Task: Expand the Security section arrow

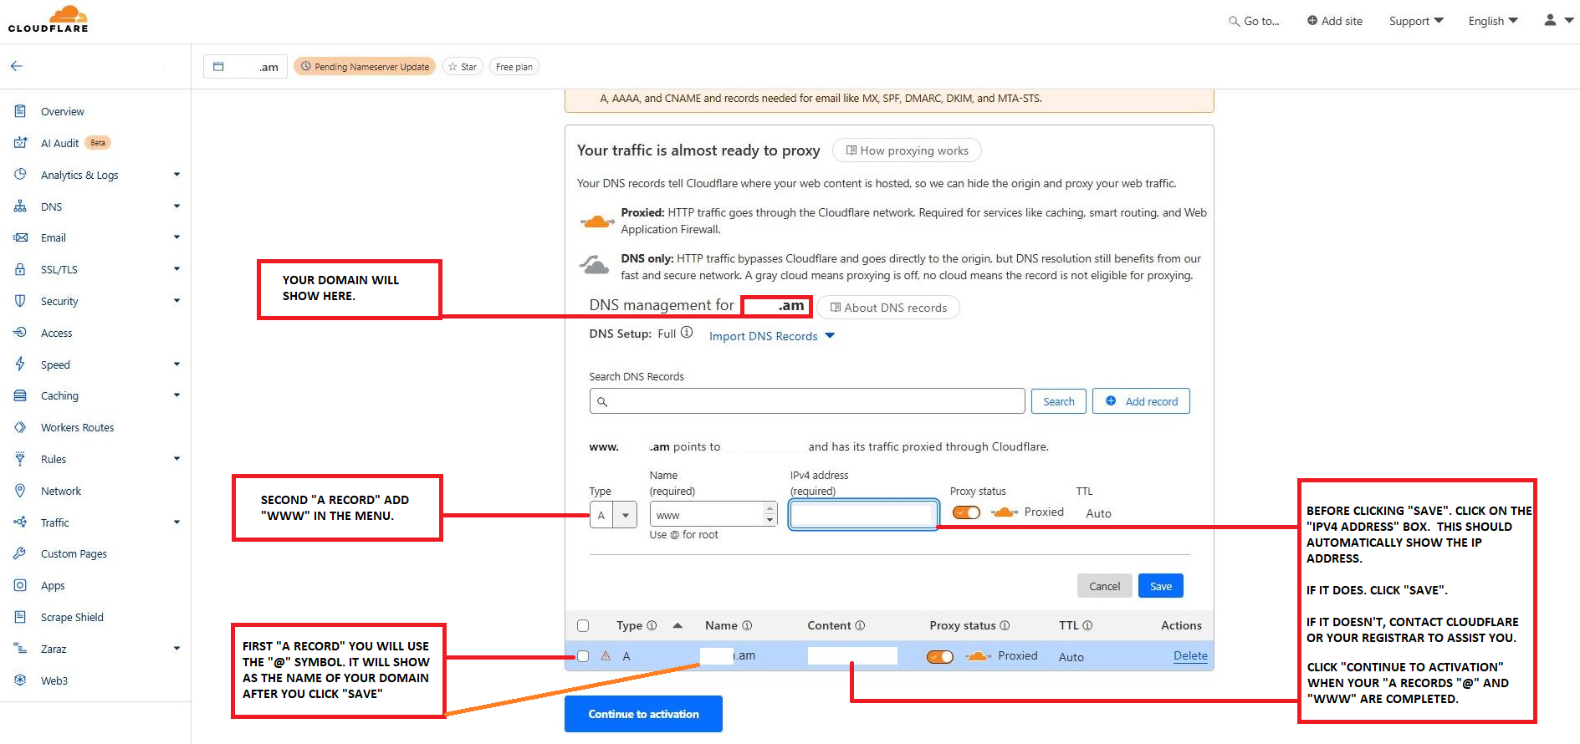Action: point(176,301)
